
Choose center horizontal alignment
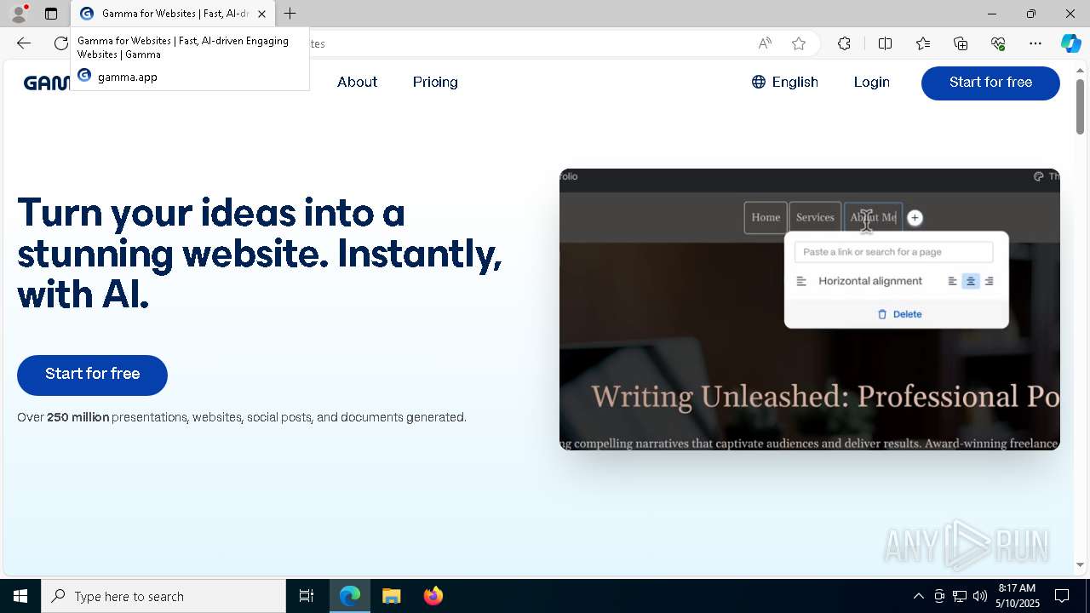click(x=970, y=281)
